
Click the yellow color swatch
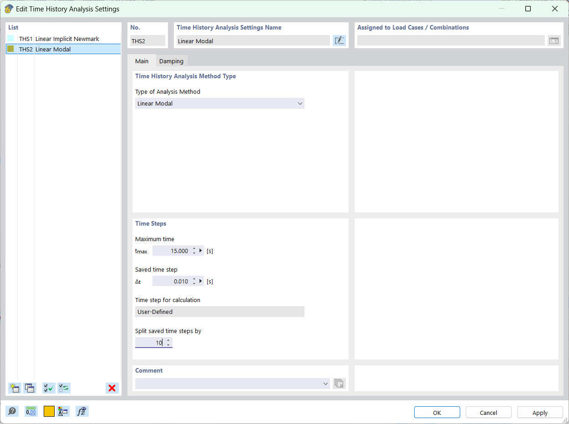click(x=49, y=411)
